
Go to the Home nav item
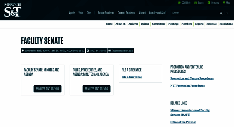[109, 24]
